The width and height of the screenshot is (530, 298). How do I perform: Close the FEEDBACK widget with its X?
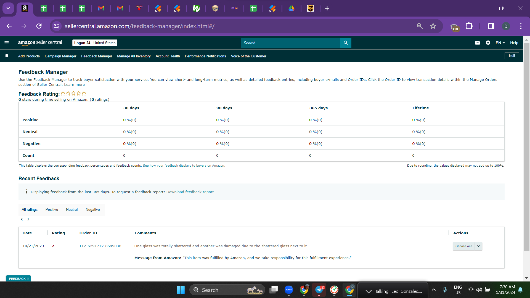pos(28,279)
